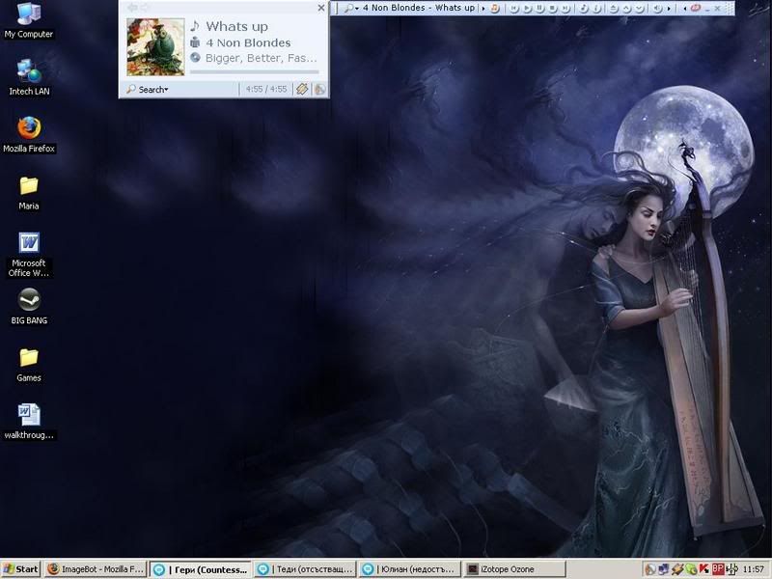Click the left arrow before the red icon
Image resolution: width=772 pixels, height=579 pixels.
(x=685, y=9)
